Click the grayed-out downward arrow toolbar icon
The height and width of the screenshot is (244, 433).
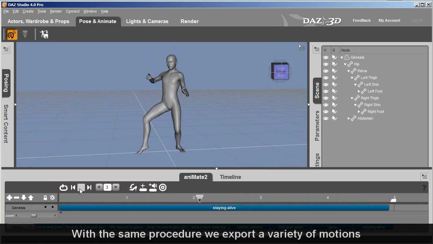pyautogui.click(x=25, y=34)
